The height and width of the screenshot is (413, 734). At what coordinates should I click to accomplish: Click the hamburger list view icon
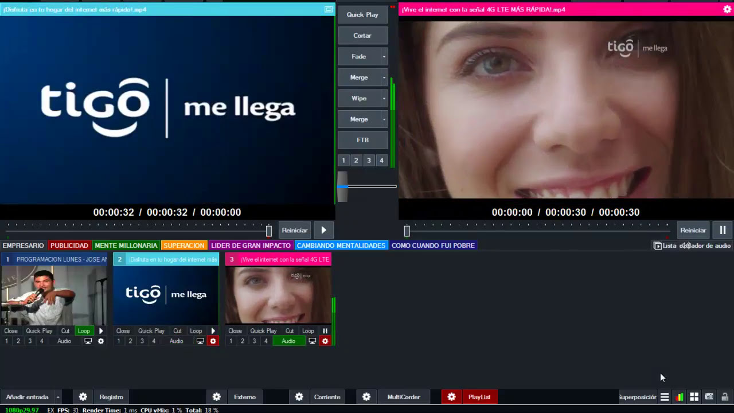point(665,397)
